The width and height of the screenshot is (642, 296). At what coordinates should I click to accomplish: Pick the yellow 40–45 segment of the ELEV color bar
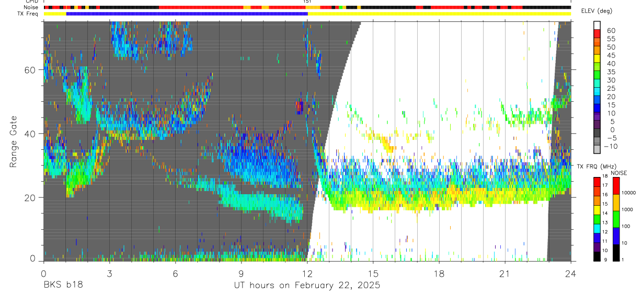click(597, 60)
